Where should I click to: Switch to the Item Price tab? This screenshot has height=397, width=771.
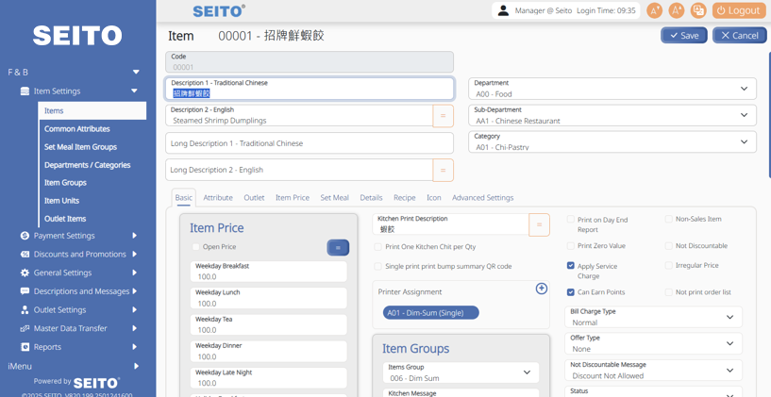[292, 198]
